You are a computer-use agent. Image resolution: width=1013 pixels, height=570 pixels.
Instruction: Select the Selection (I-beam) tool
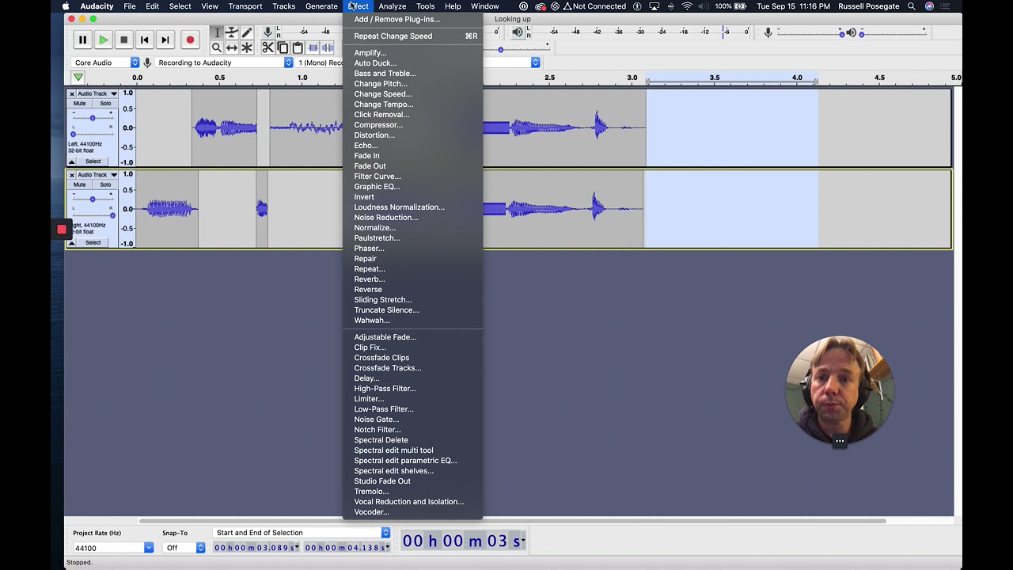pos(217,32)
